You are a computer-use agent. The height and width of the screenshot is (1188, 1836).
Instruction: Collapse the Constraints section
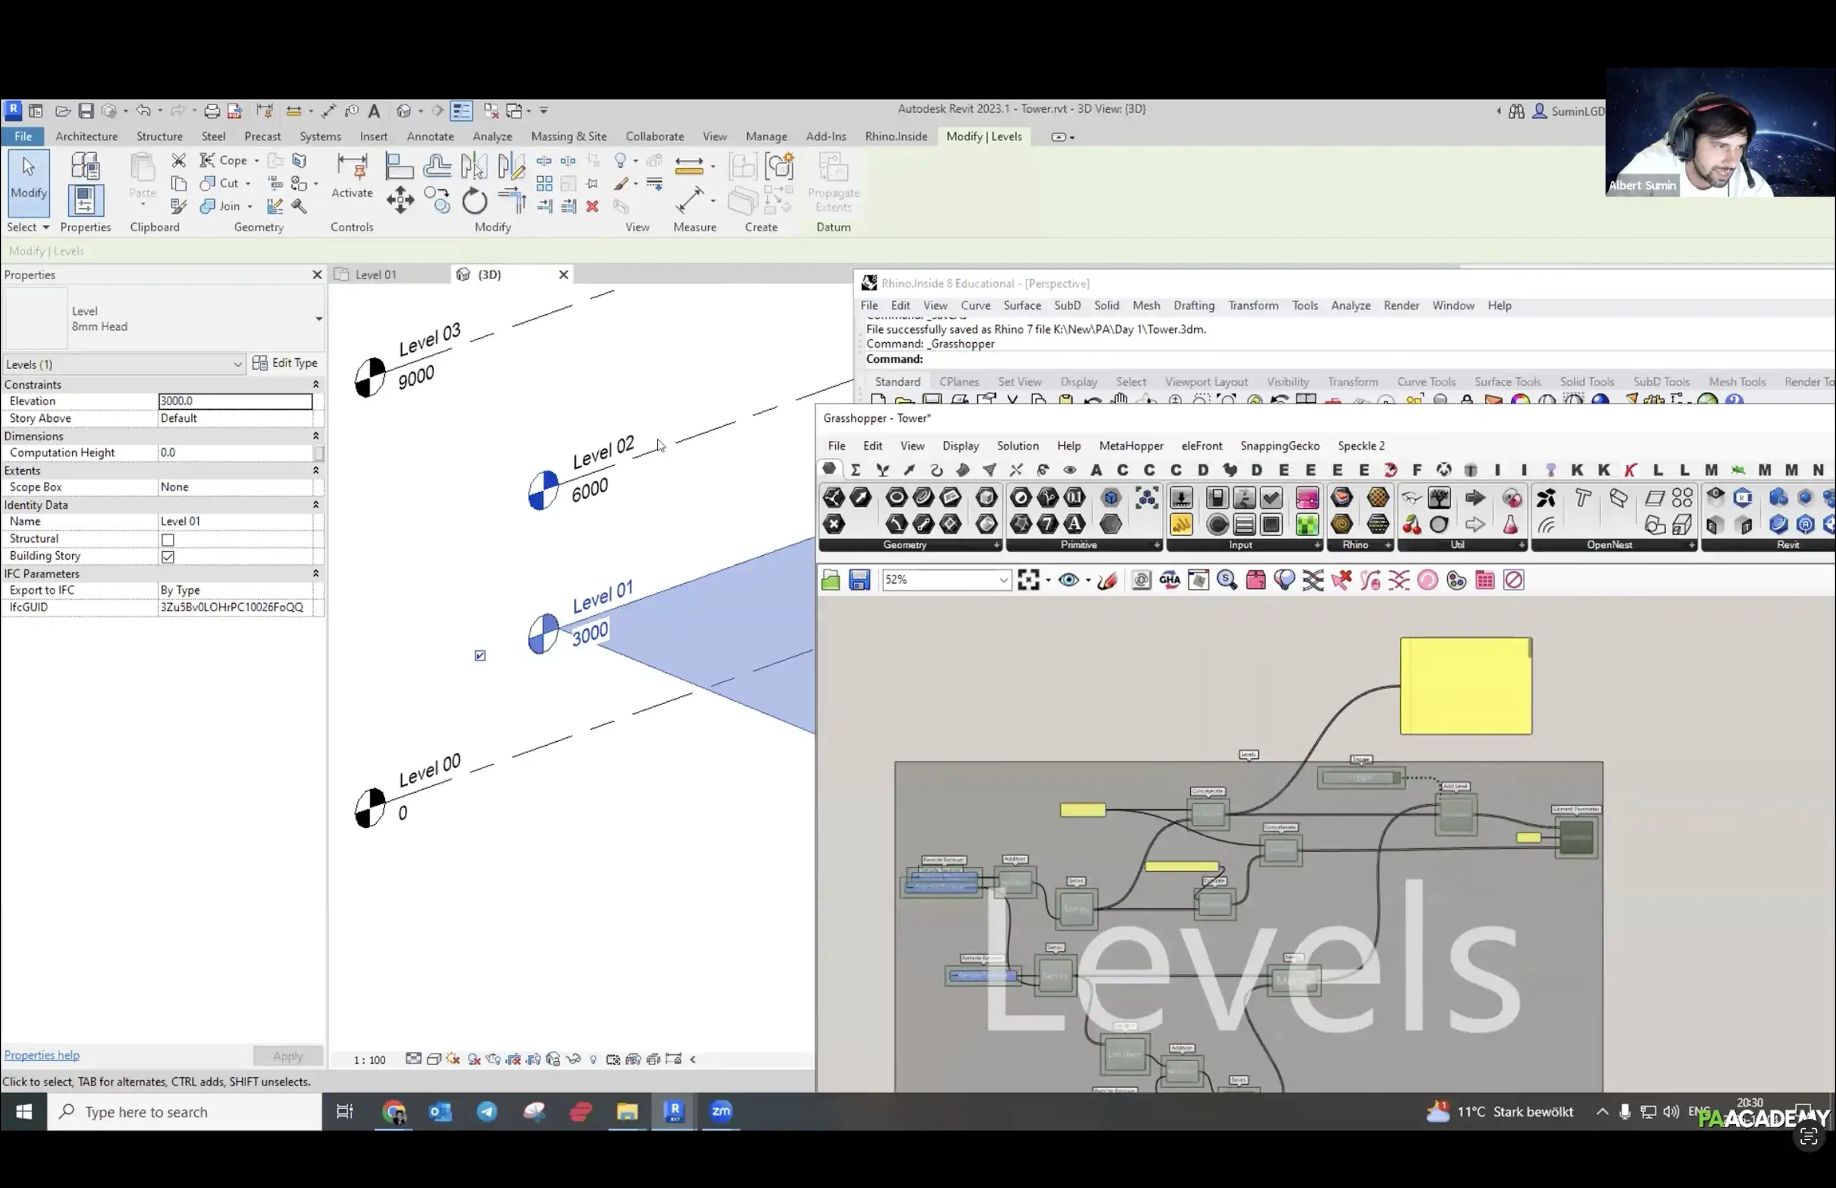coord(316,384)
